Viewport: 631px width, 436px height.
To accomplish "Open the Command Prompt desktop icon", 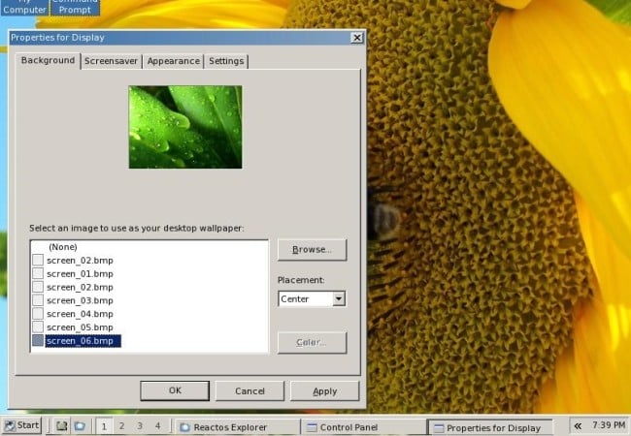I will (75, 7).
